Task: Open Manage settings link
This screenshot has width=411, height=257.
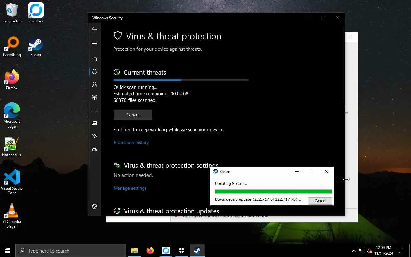Action: tap(130, 188)
